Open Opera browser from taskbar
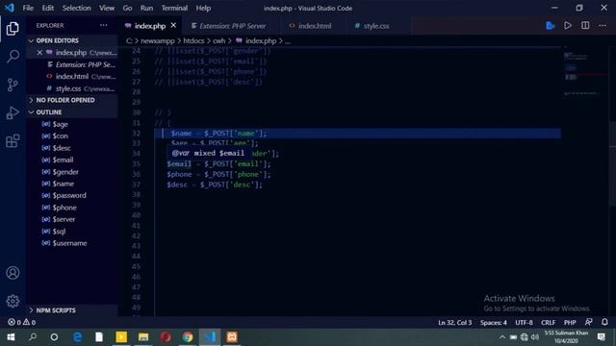The width and height of the screenshot is (616, 346). tap(166, 337)
